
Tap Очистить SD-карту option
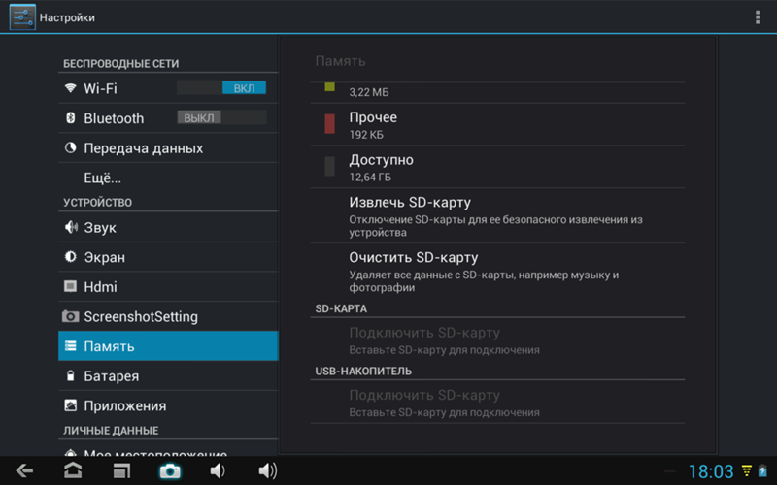tap(497, 272)
